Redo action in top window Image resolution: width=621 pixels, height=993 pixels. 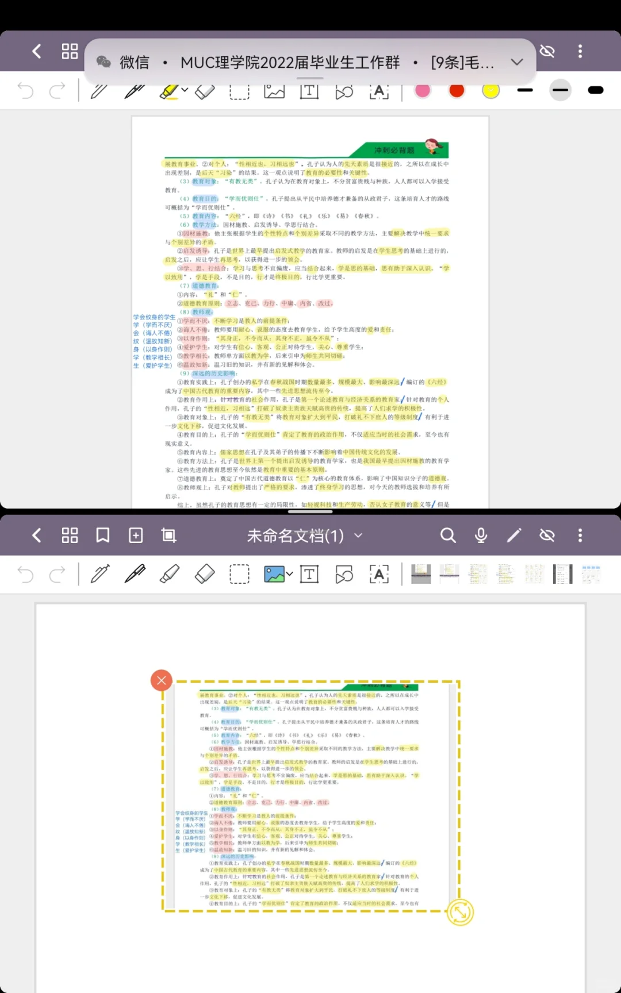pyautogui.click(x=57, y=90)
